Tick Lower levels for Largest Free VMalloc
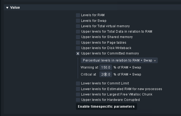 pos(78,94)
